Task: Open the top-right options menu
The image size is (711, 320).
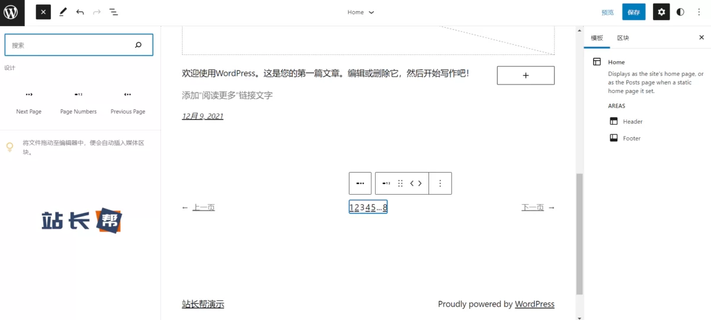Action: coord(699,12)
